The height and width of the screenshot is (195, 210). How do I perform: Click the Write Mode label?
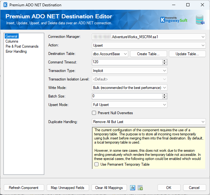tap(57, 88)
